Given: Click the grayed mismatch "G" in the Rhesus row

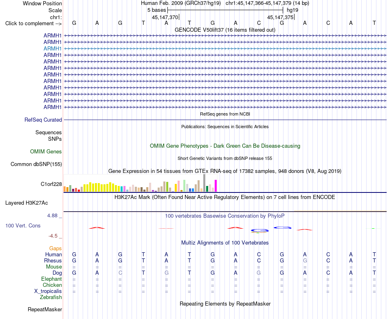Looking at the screenshot, I should click(x=305, y=260).
